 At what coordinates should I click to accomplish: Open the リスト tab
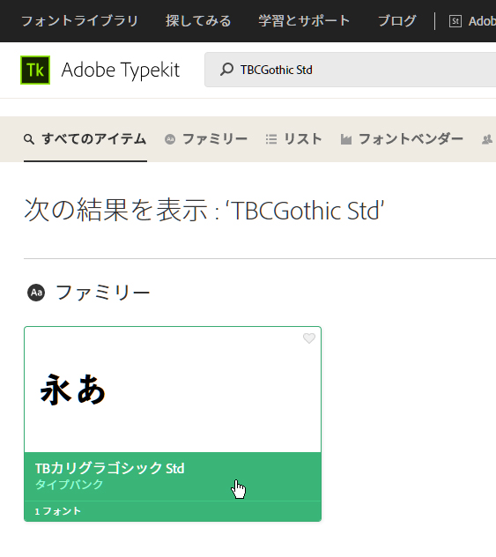[294, 139]
